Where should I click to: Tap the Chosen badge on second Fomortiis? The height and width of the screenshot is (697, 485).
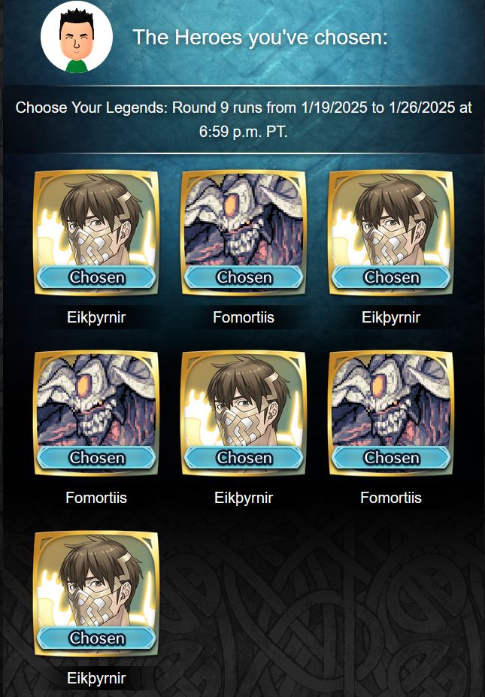pyautogui.click(x=96, y=458)
